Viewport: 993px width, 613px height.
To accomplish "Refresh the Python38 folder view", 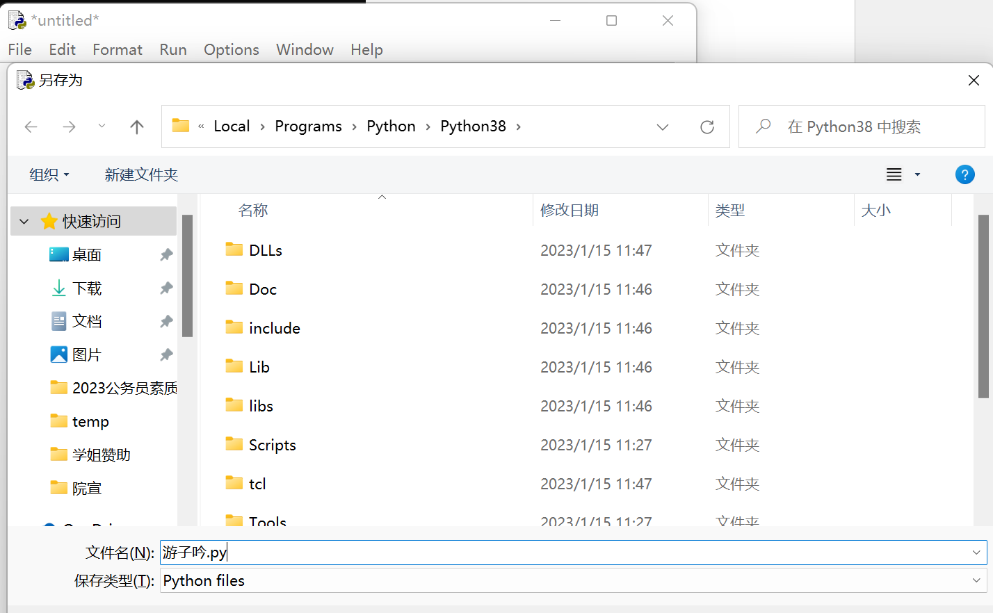I will click(x=707, y=126).
